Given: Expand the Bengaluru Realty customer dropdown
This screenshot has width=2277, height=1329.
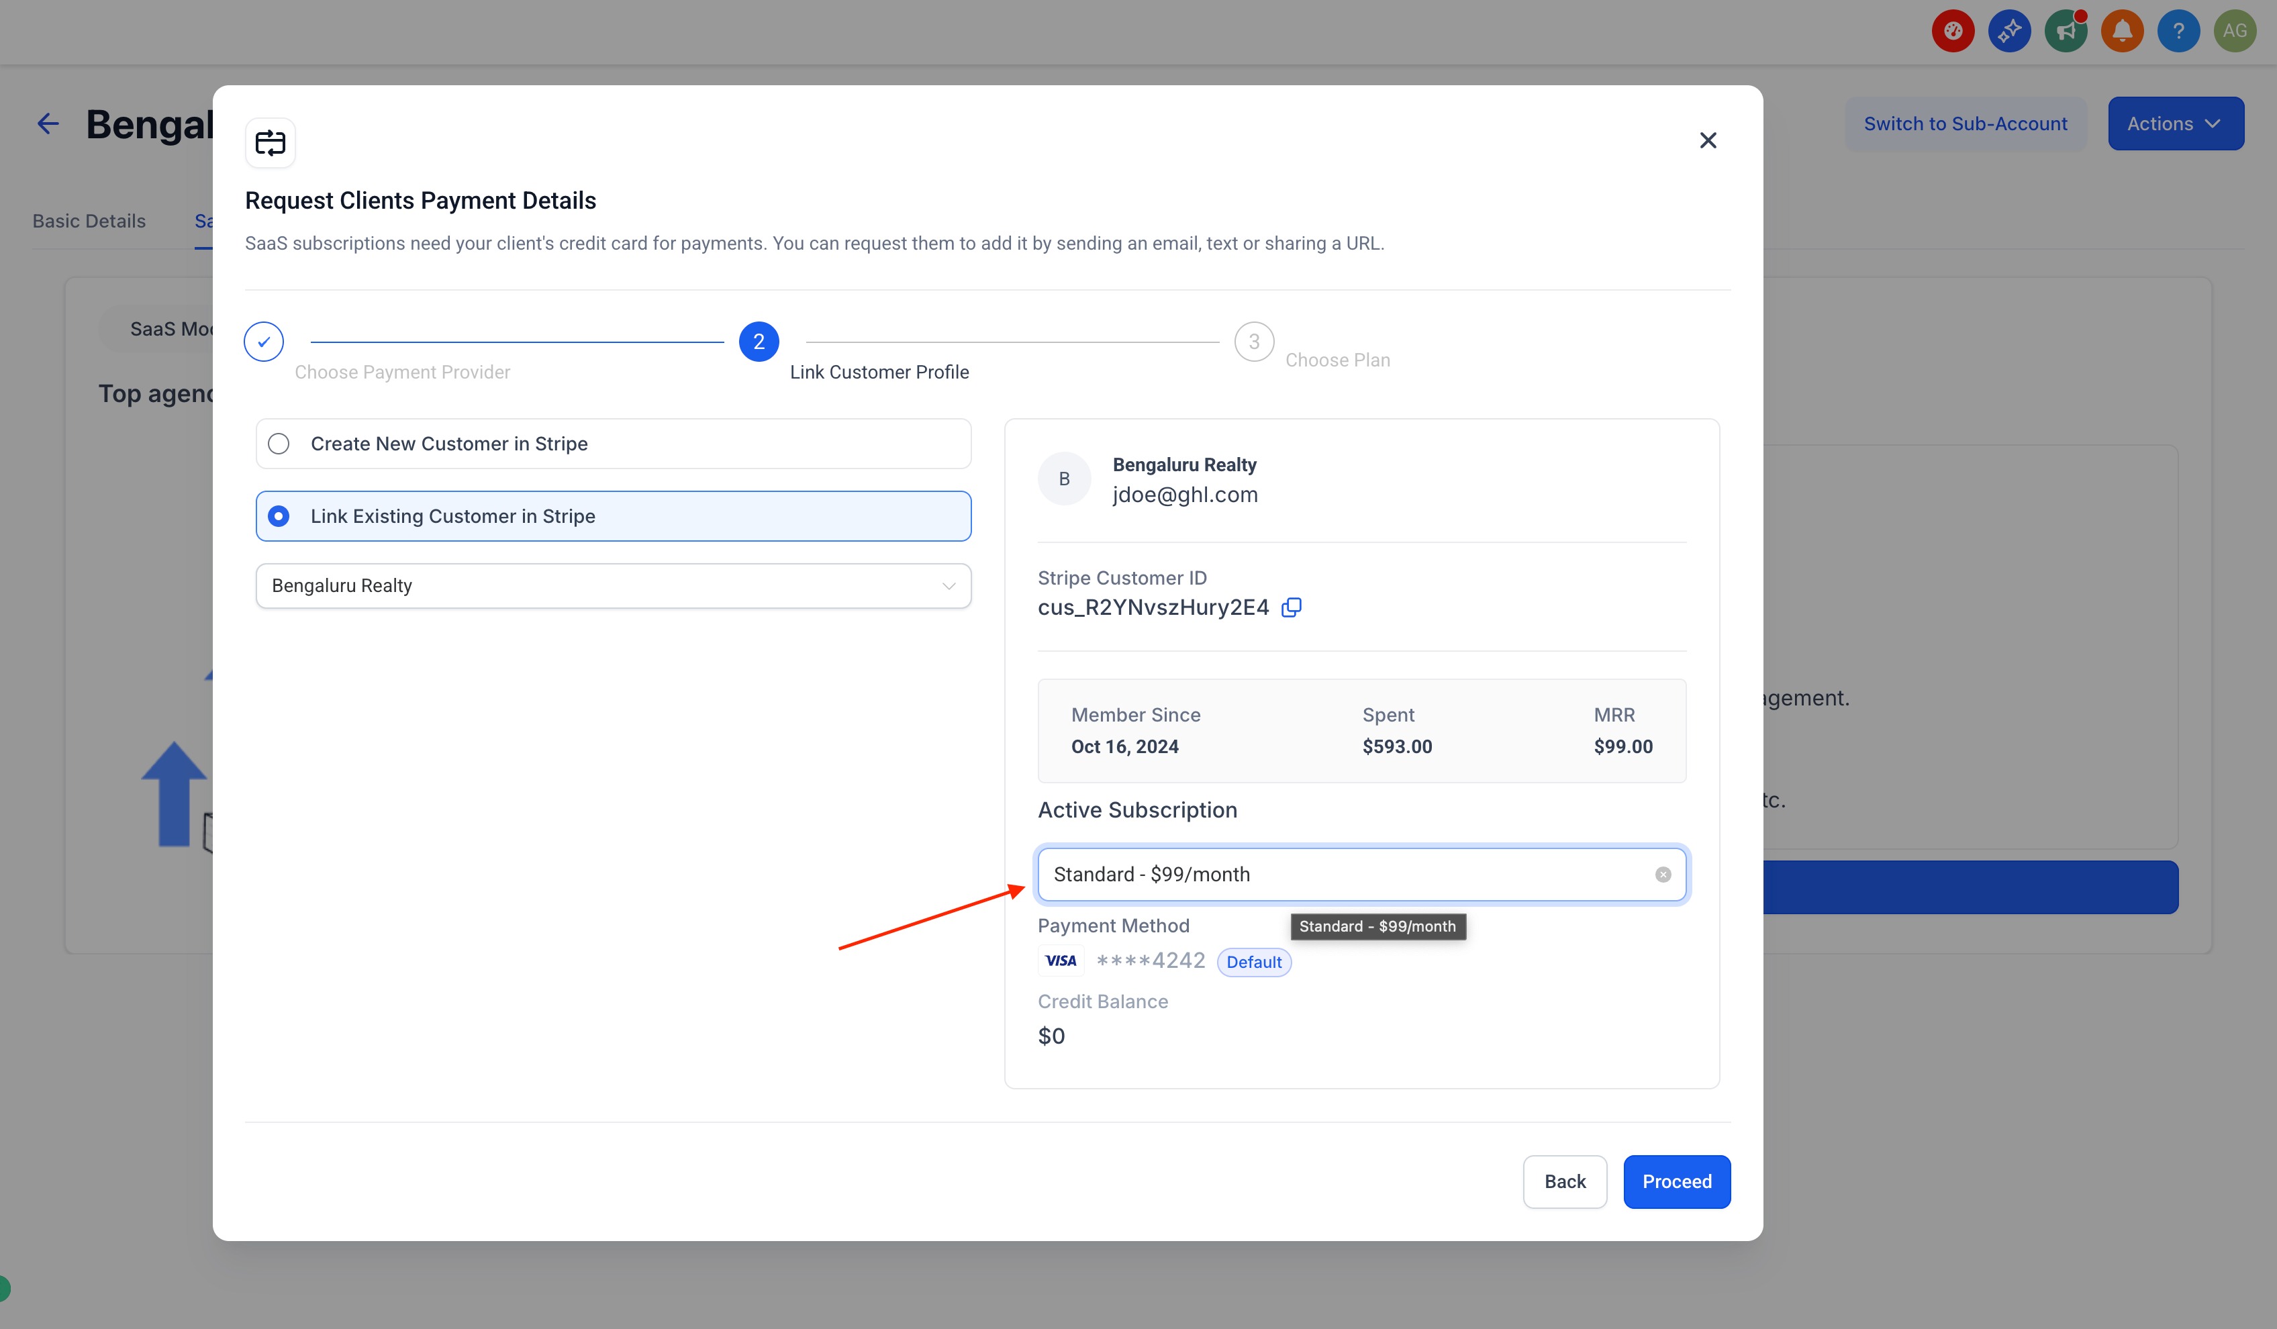Looking at the screenshot, I should coord(613,585).
